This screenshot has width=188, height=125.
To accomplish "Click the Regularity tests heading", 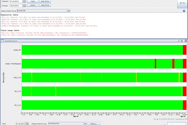I will pos(9,15).
